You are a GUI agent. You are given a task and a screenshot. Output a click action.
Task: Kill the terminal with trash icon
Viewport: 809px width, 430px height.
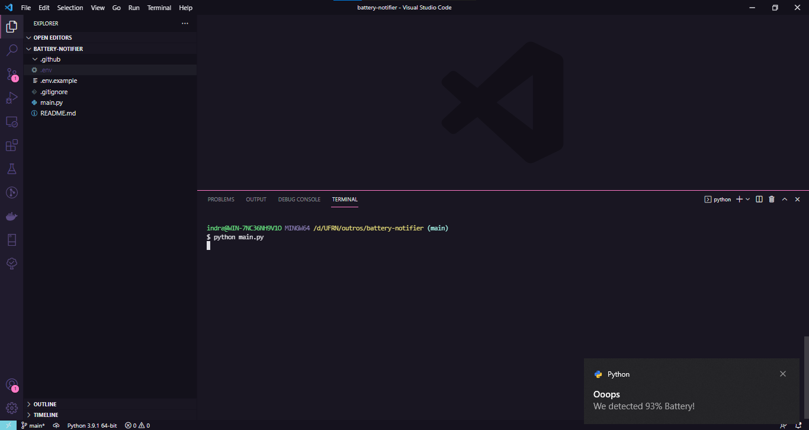point(772,200)
